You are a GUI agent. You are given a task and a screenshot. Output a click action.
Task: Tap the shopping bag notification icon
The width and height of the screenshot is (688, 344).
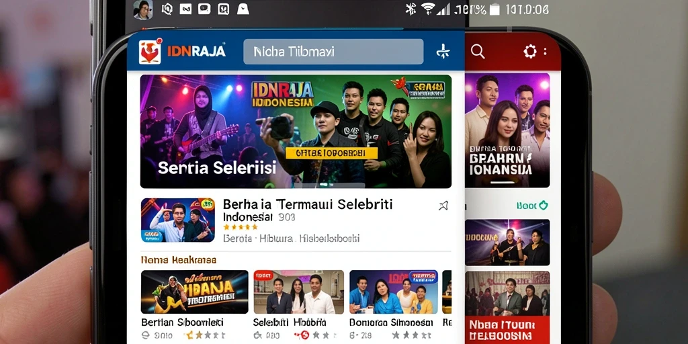(x=243, y=9)
